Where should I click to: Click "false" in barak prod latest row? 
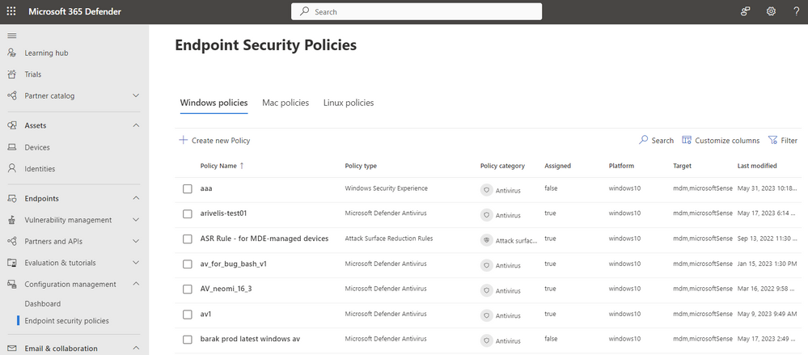pos(550,339)
